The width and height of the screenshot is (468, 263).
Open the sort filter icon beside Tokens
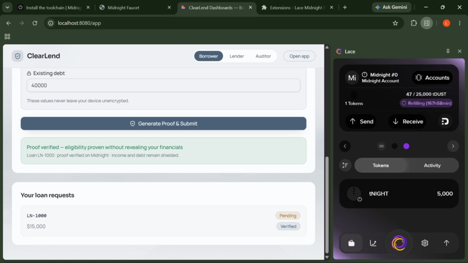point(345,165)
